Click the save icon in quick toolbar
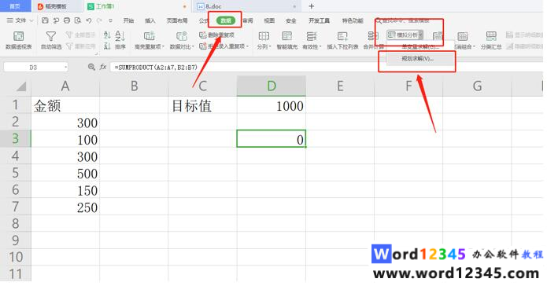Image resolution: width=547 pixels, height=286 pixels. pyautogui.click(x=45, y=20)
